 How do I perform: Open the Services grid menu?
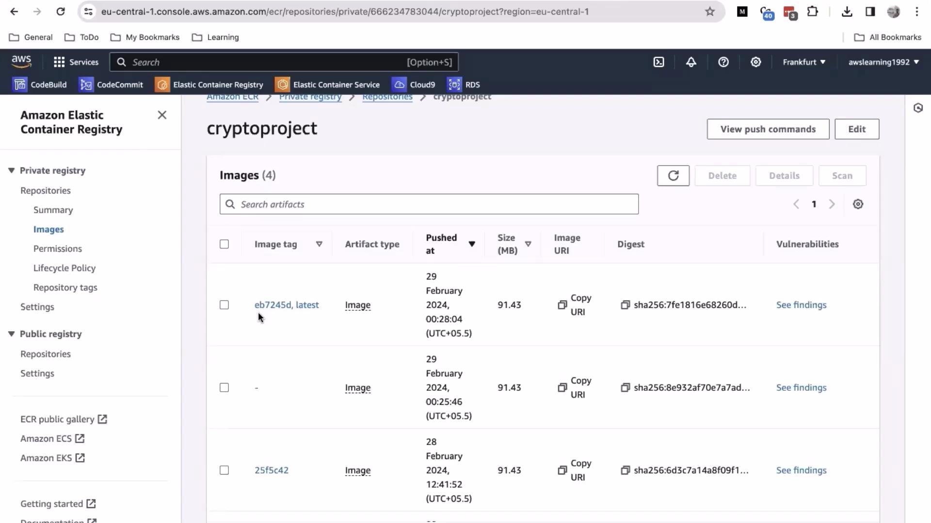tap(76, 62)
